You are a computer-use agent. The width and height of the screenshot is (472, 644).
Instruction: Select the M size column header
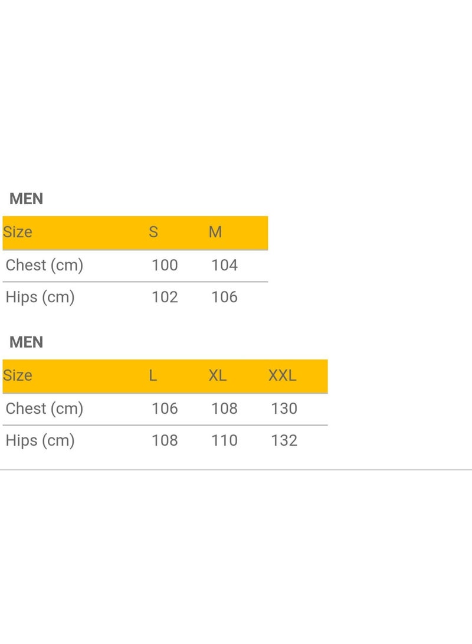coord(215,232)
